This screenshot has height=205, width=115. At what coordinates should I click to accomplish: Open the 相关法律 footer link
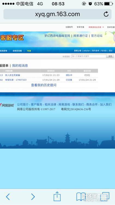pos(50,104)
